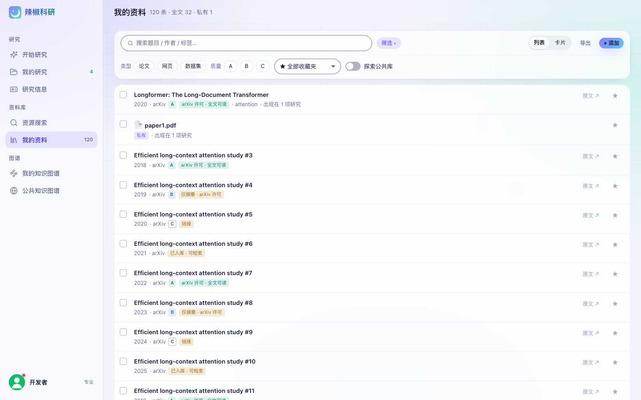Viewport: 641px width, 400px height.
Task: Open 资源搜索 magnifier icon in sidebar
Action: click(14, 123)
